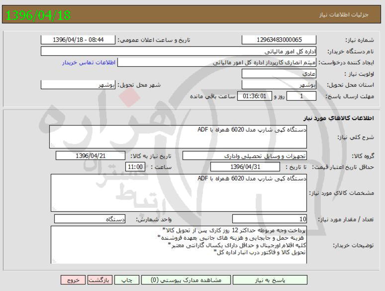Image resolution: width=385 pixels, height=291 pixels.
Task: Click the ساعت field showing 11:00
Action: [x=135, y=166]
